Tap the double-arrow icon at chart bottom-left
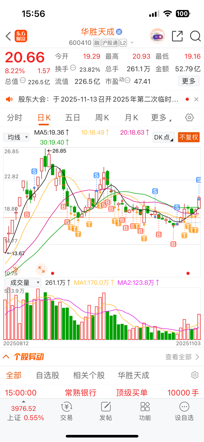The image size is (204, 442). click(x=15, y=269)
